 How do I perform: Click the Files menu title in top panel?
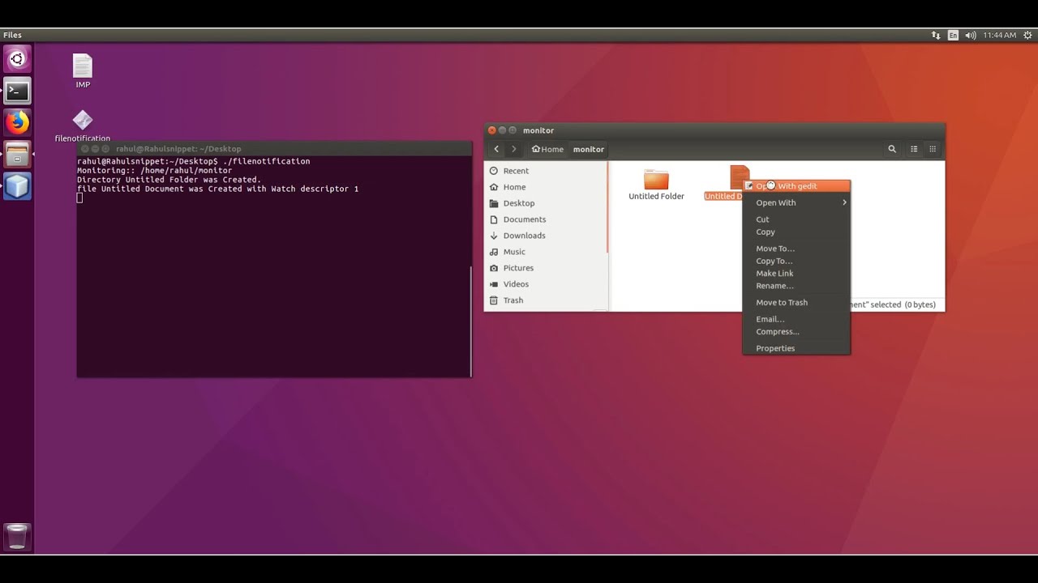click(12, 35)
